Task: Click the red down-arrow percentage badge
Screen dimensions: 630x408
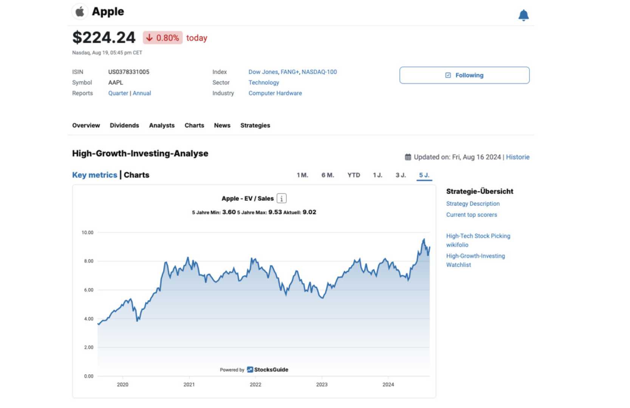Action: pyautogui.click(x=163, y=38)
